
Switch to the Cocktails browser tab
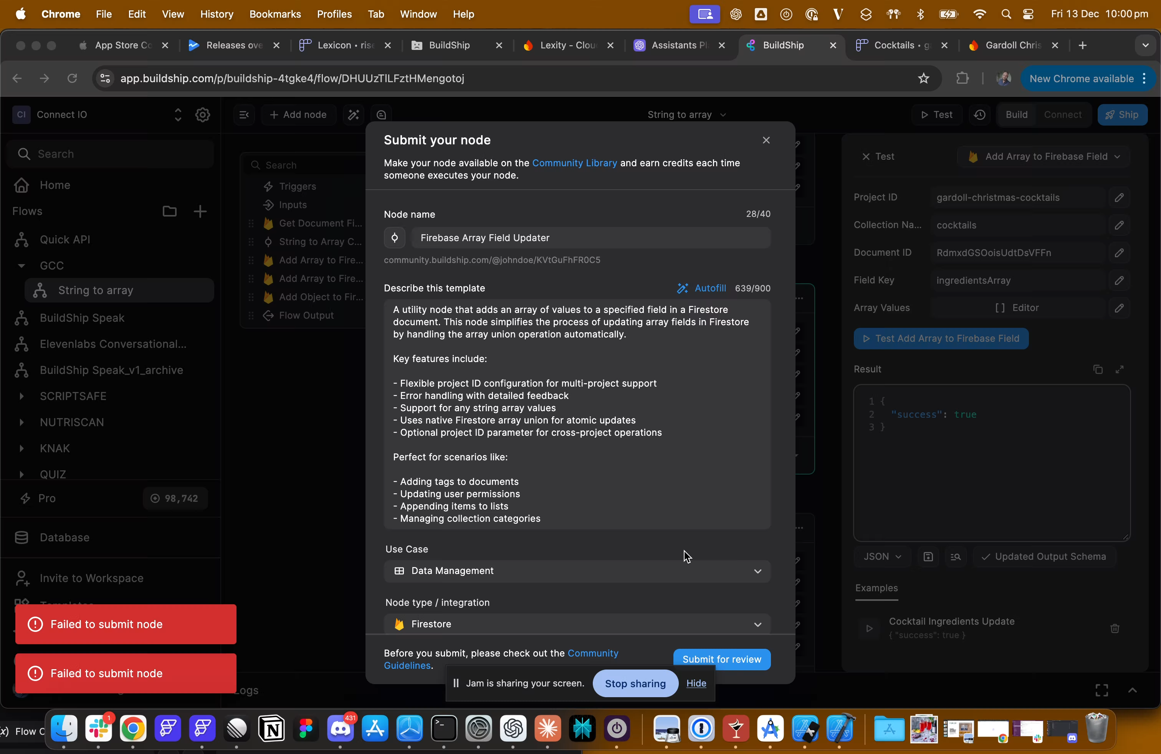[895, 45]
